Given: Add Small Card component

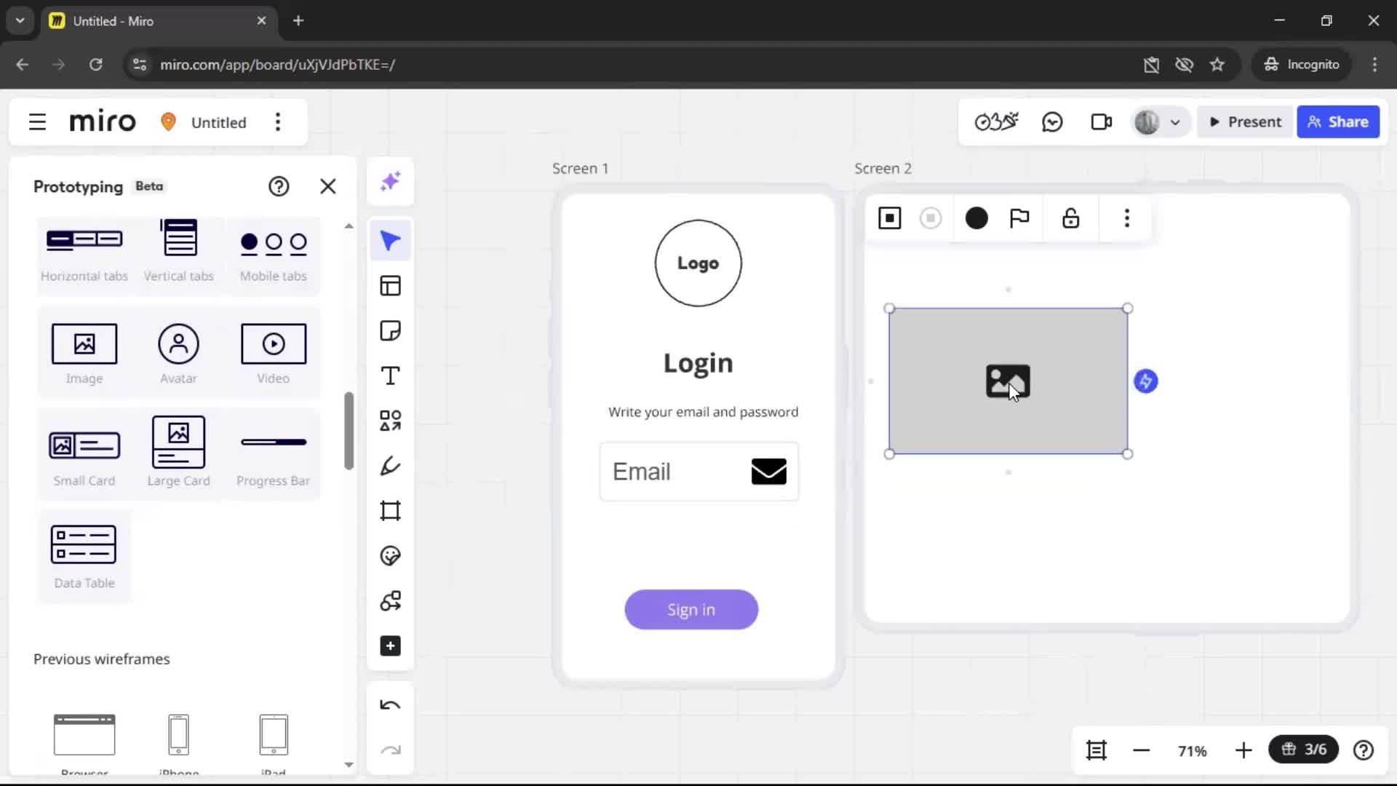Looking at the screenshot, I should click(84, 456).
